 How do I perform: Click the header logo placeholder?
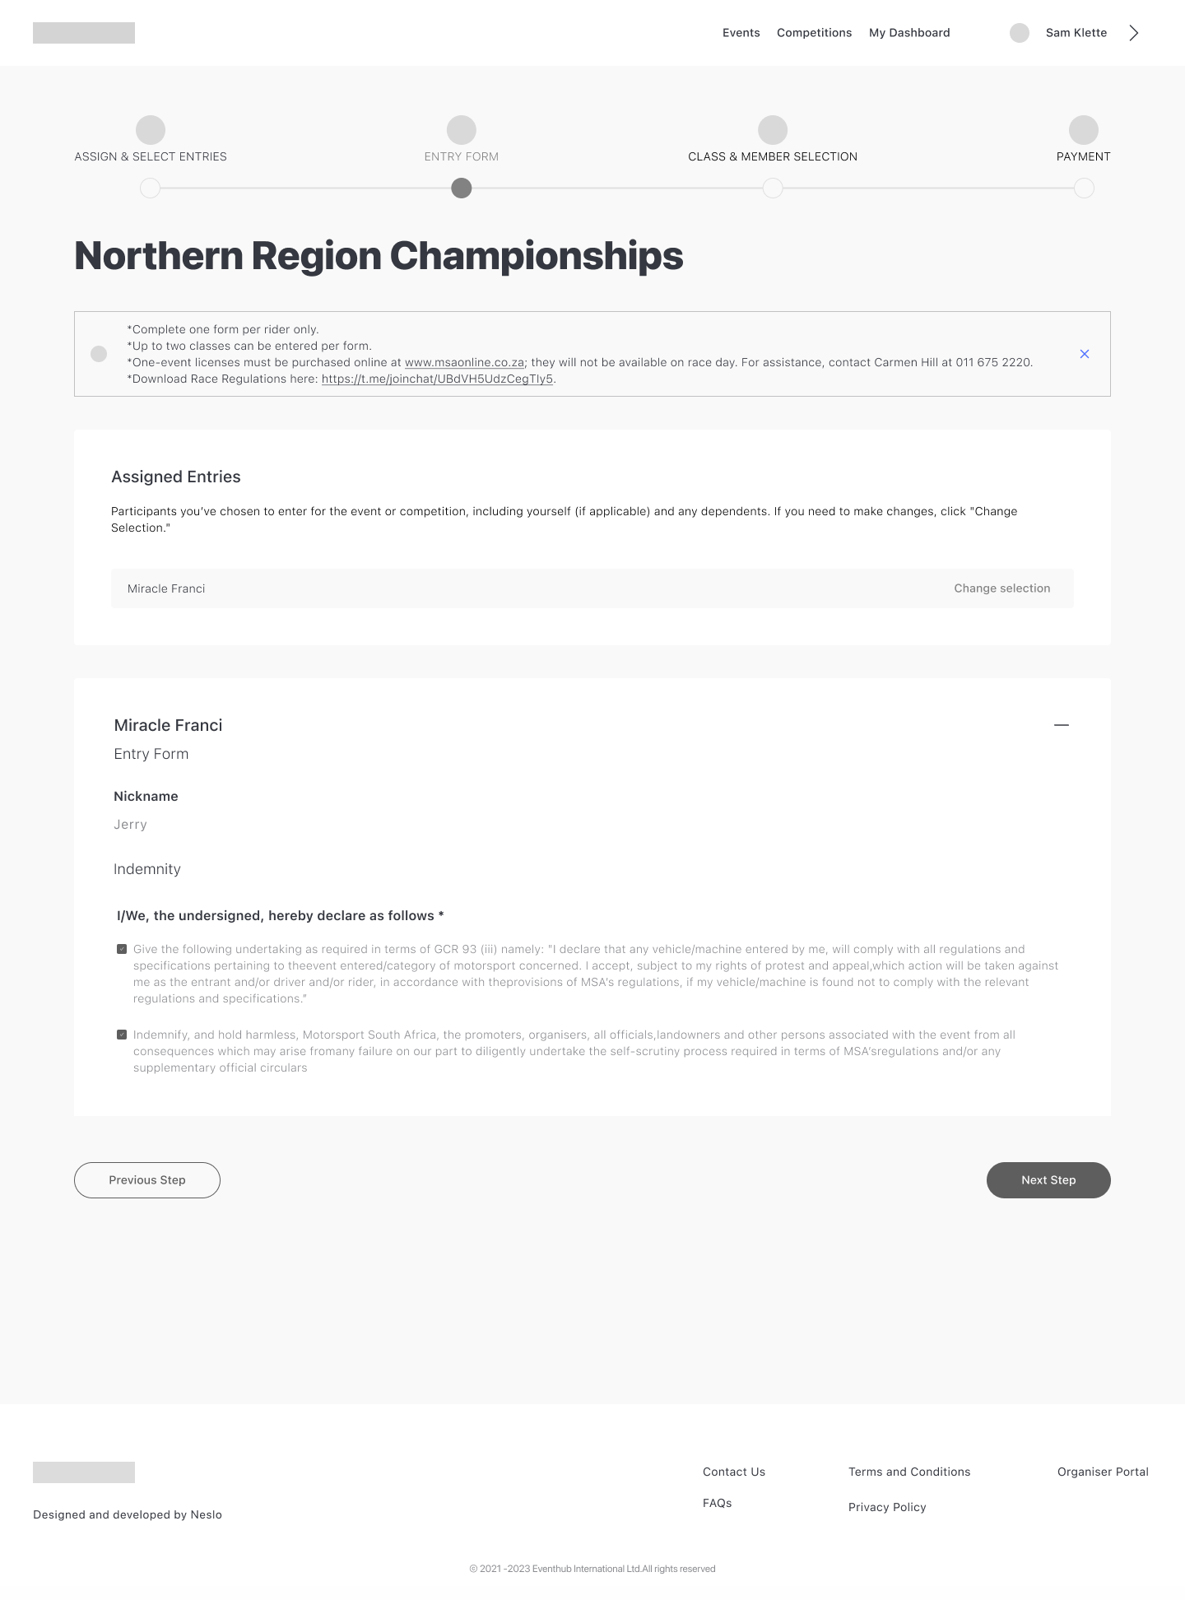(84, 33)
